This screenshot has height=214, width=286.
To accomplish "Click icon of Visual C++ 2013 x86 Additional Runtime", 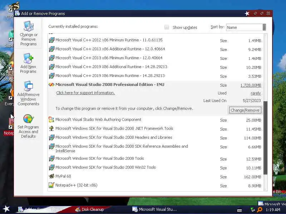I will [51, 49].
